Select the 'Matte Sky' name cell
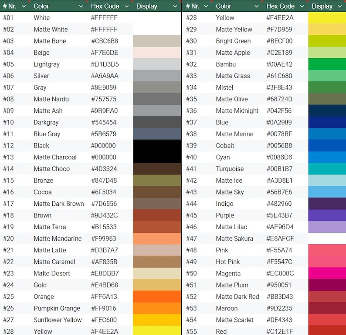 230,192
